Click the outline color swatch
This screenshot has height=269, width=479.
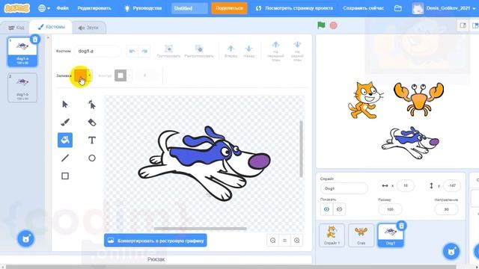(120, 75)
